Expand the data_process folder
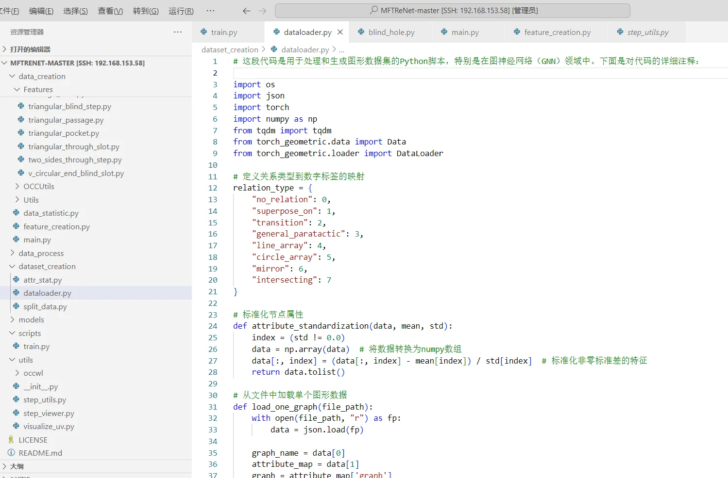 41,253
